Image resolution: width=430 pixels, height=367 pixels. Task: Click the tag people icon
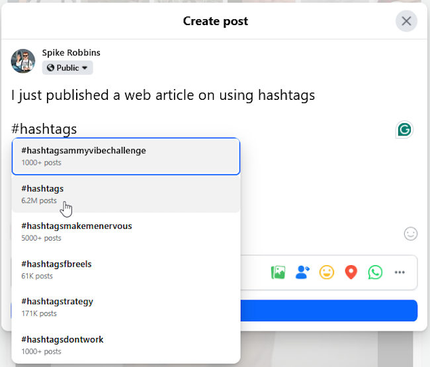(302, 272)
